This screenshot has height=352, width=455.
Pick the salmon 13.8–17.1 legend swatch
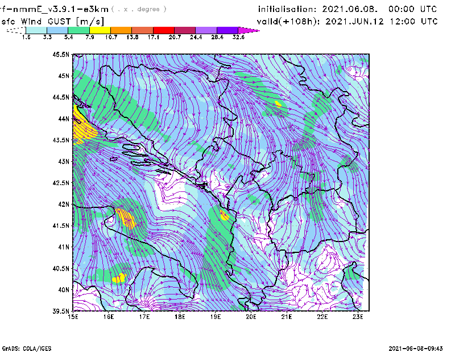pyautogui.click(x=143, y=30)
